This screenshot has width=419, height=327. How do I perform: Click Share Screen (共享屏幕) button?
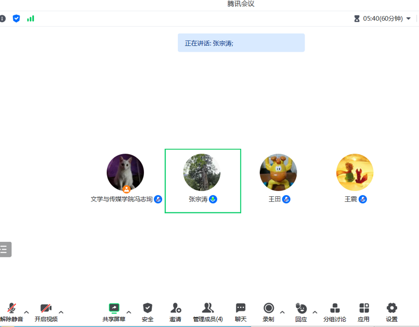click(114, 312)
